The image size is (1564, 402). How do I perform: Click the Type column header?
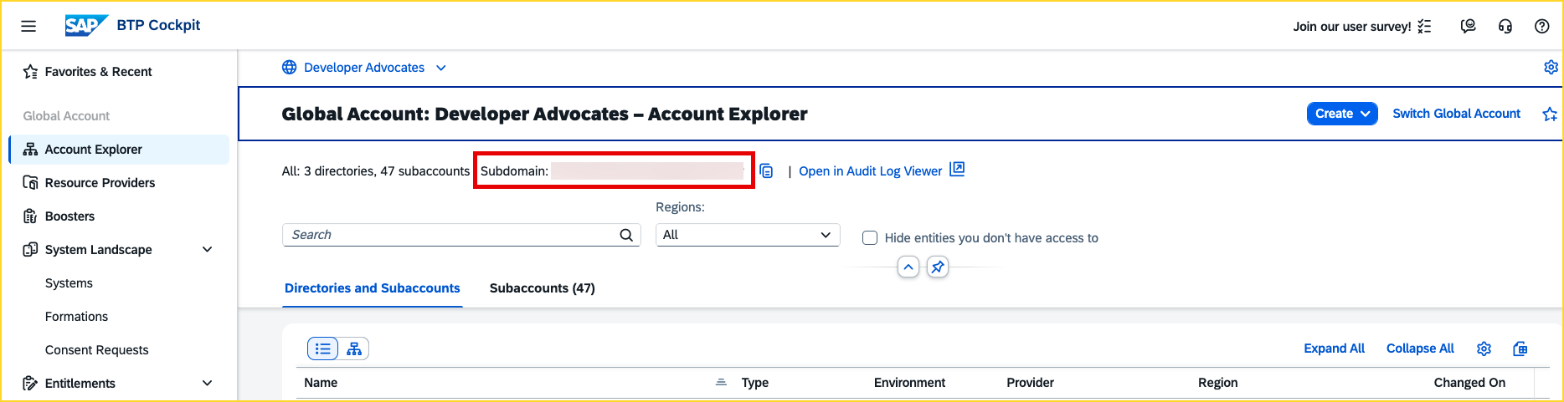(x=755, y=383)
